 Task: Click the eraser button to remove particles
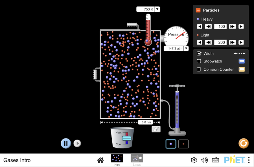tap(156, 129)
